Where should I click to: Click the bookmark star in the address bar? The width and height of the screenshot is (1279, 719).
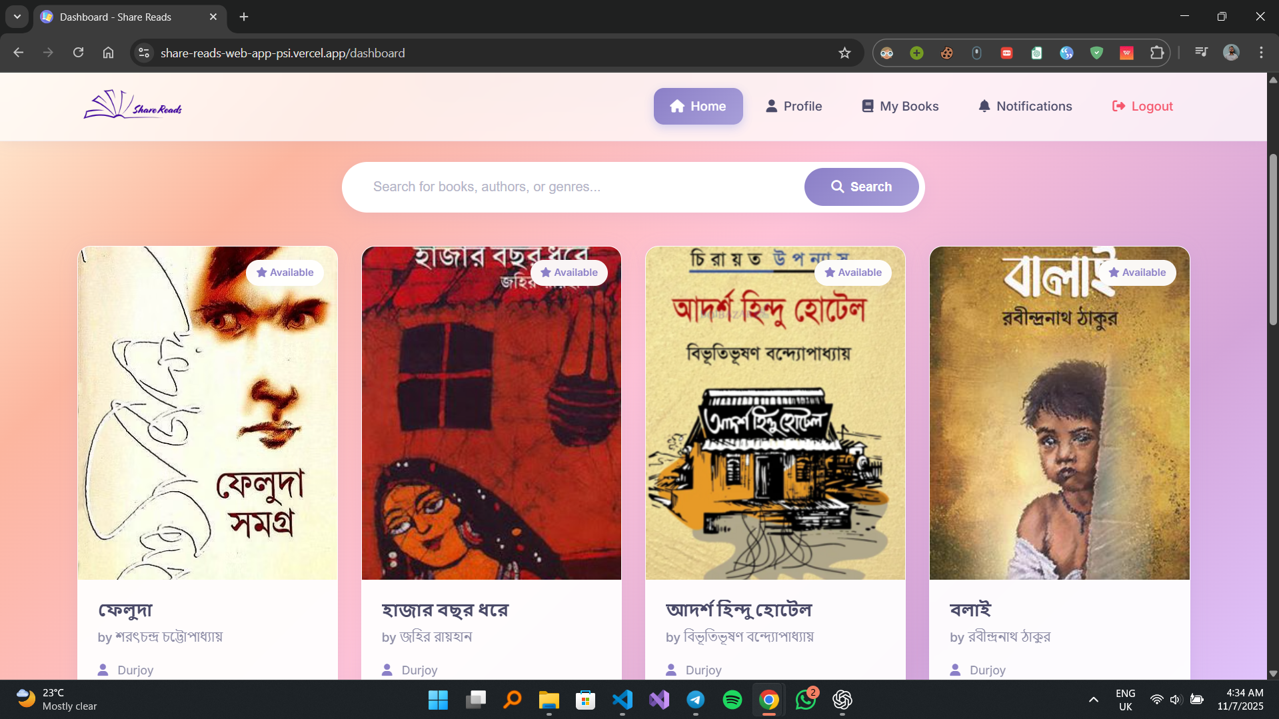pos(844,53)
